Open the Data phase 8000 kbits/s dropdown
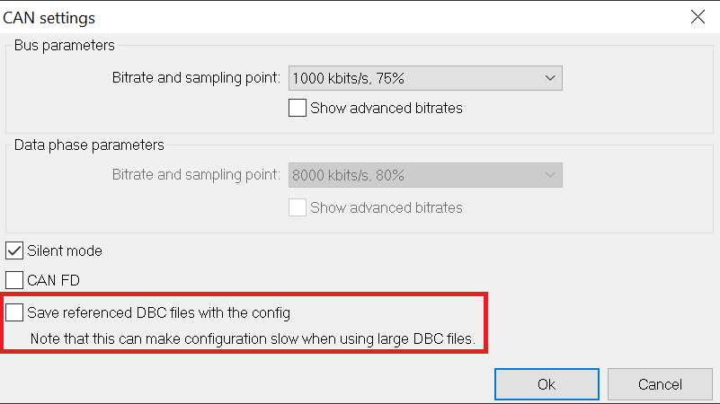The height and width of the screenshot is (404, 720). 424,175
